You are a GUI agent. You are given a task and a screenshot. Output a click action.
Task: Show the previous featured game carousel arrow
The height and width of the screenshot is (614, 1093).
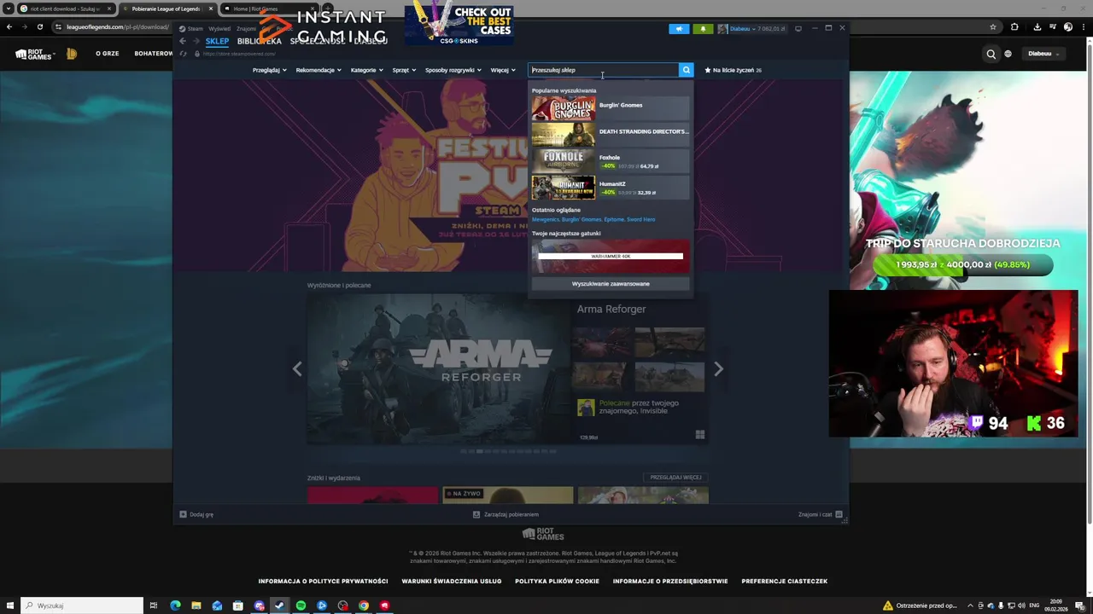tap(297, 369)
